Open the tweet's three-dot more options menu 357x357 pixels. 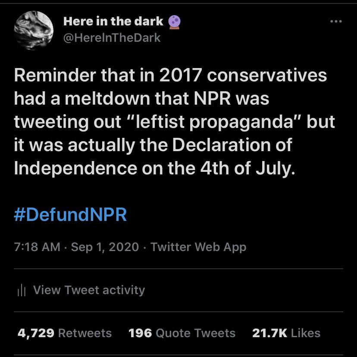(x=336, y=22)
